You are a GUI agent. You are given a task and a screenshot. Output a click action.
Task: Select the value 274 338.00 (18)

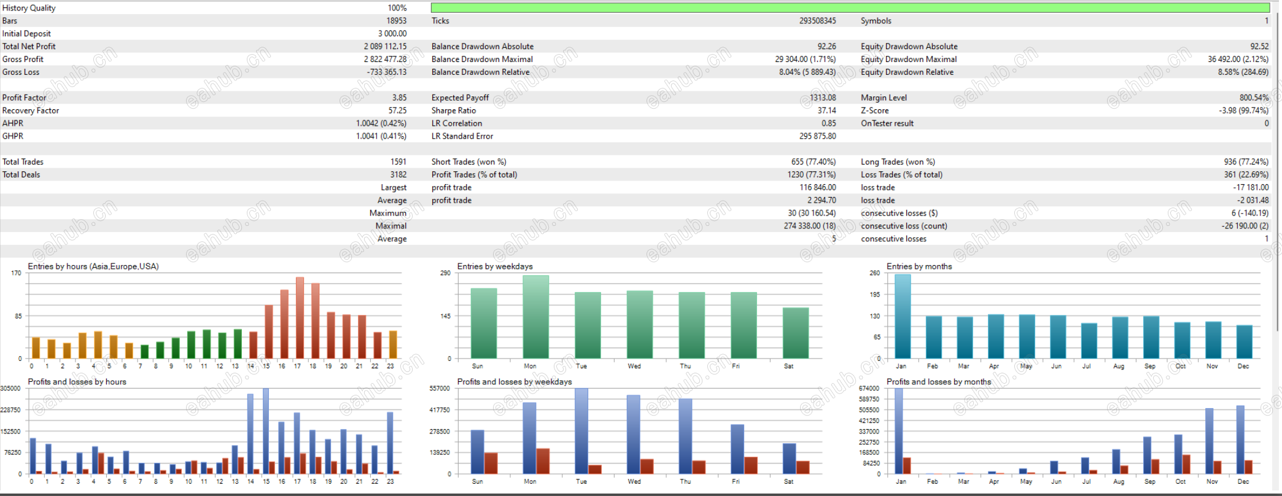(x=809, y=227)
